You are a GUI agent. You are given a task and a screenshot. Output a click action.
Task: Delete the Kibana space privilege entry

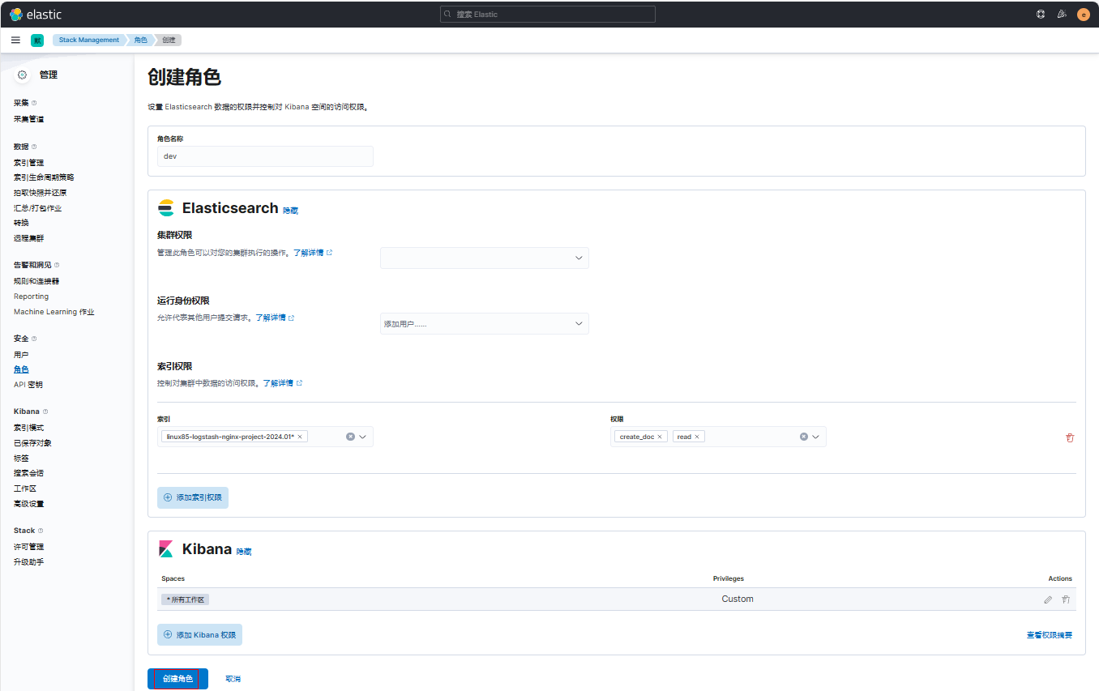pos(1066,599)
